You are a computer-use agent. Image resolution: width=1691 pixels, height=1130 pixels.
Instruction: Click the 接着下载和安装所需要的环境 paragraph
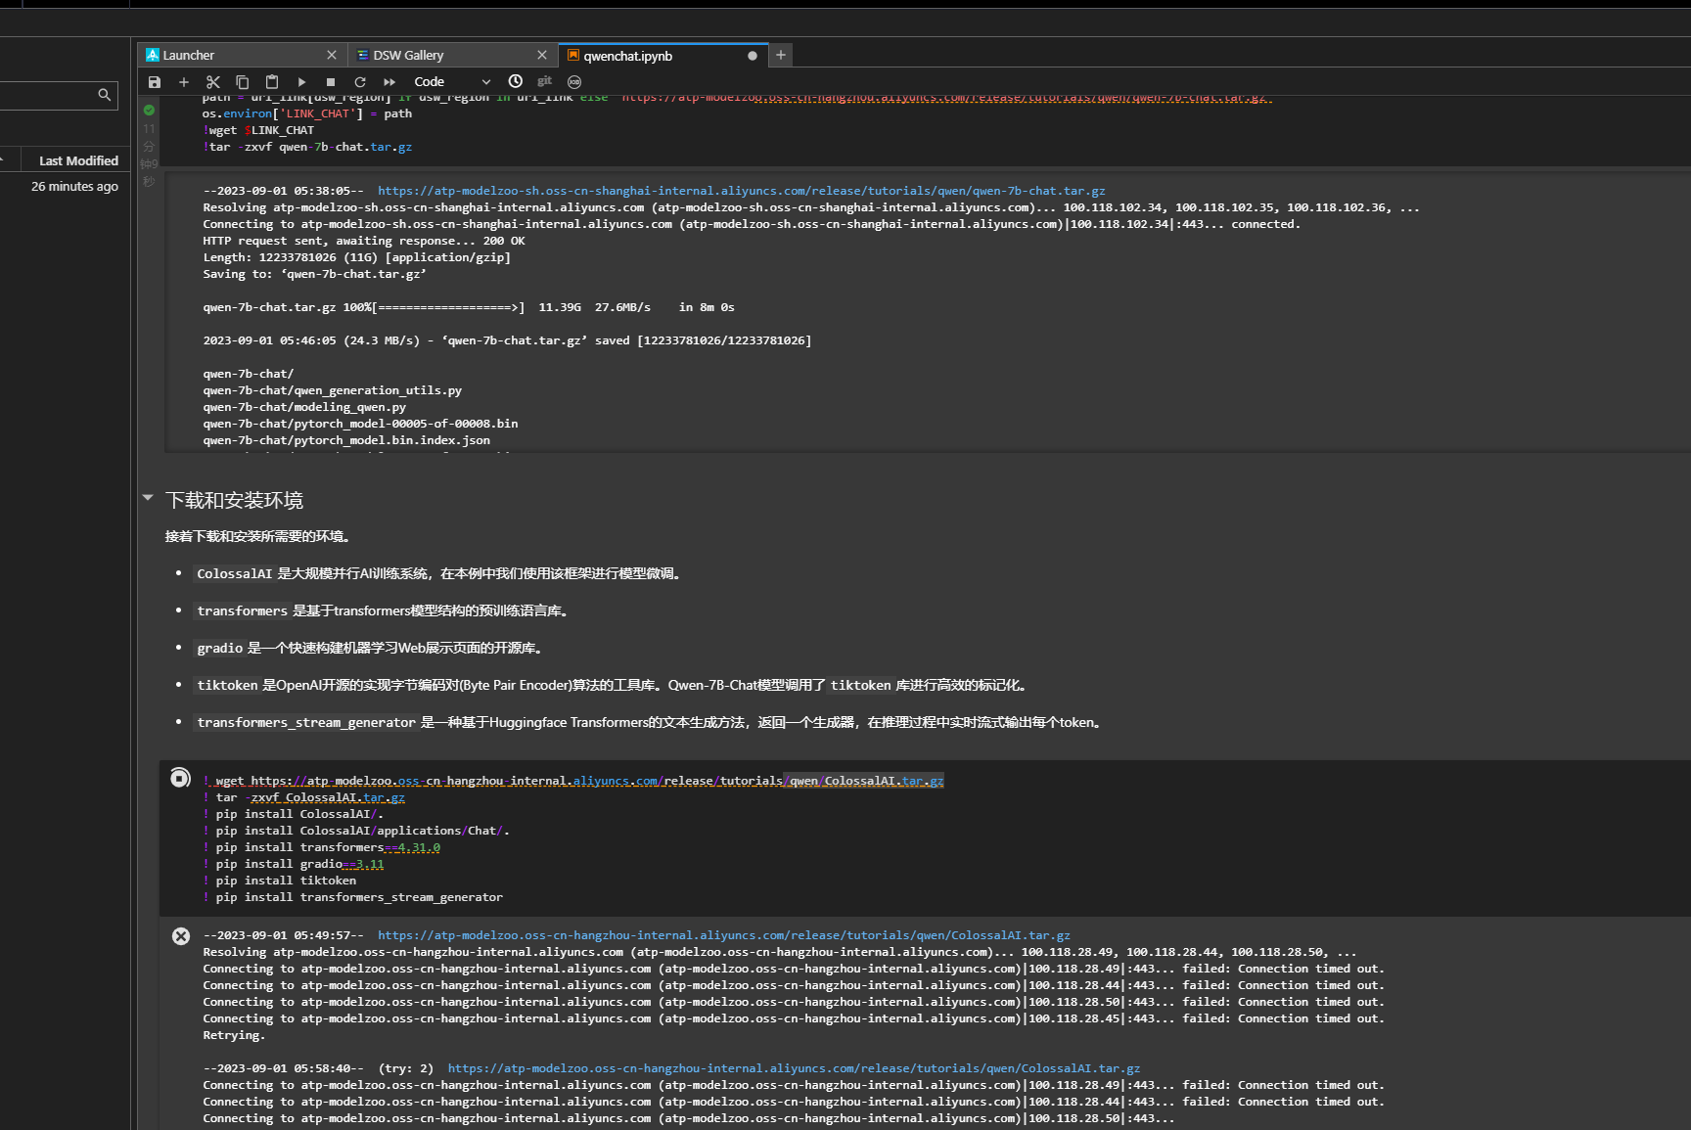[258, 536]
